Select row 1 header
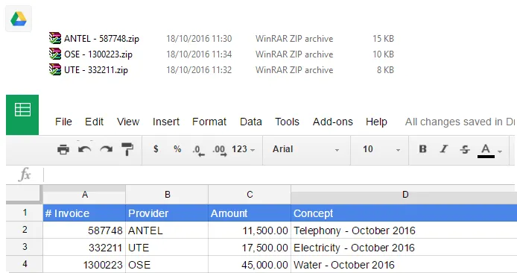The image size is (517, 273). [x=25, y=213]
